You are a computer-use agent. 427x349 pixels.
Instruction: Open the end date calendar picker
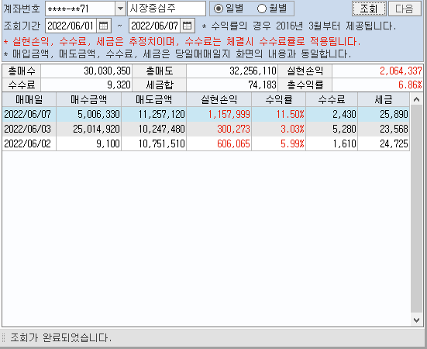coord(188,26)
